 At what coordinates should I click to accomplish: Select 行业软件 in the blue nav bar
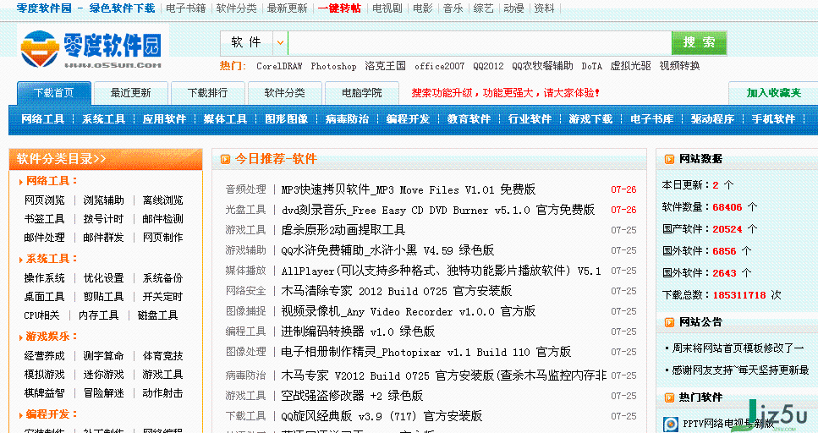[530, 119]
